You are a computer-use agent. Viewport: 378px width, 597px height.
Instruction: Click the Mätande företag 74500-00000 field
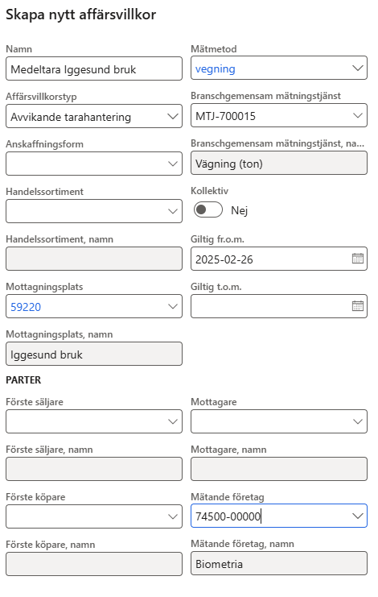point(279,516)
